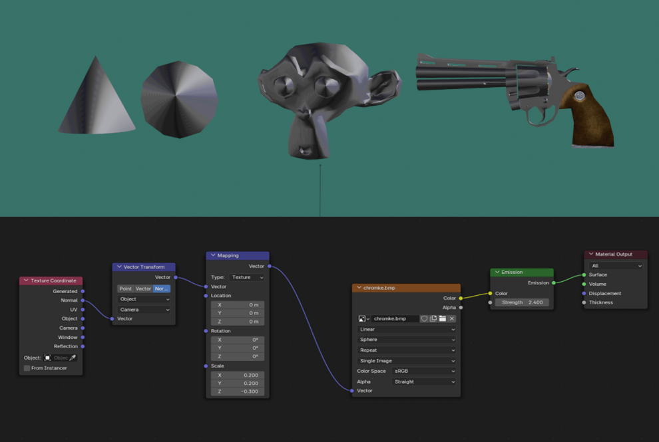
Task: Unlink chromke.bmp image with X icon
Action: coord(452,318)
